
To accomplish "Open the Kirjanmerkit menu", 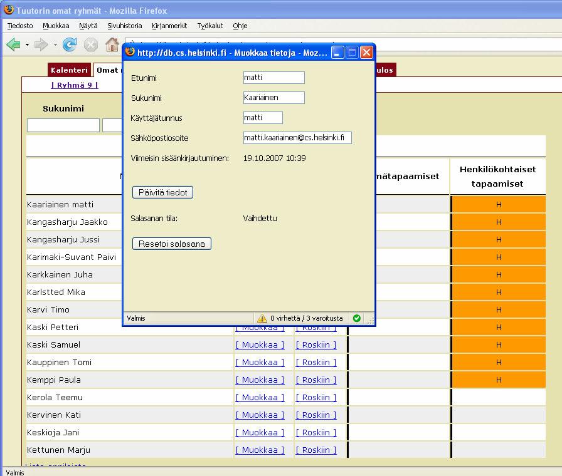I will coord(169,26).
